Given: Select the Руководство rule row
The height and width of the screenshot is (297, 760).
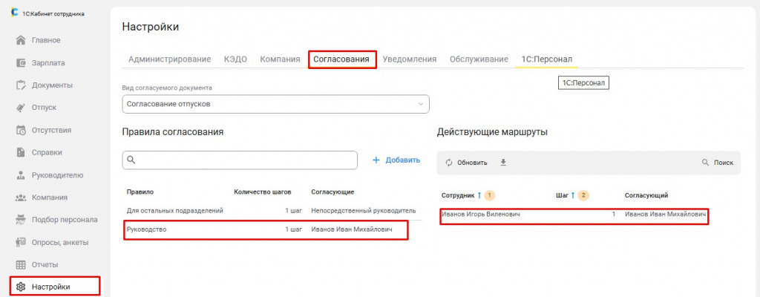Looking at the screenshot, I should 265,230.
